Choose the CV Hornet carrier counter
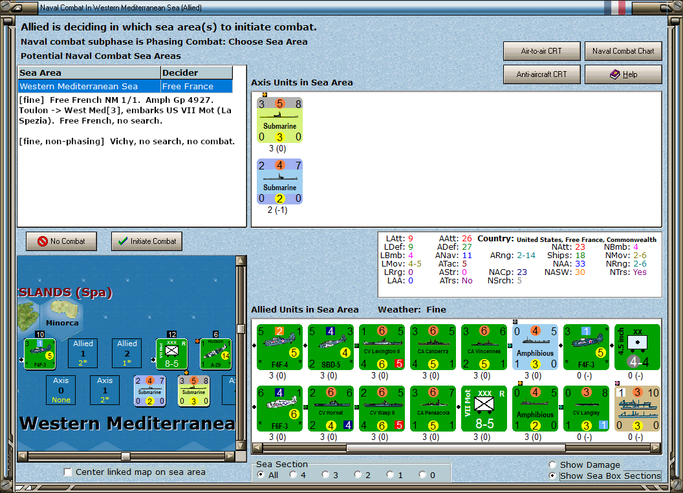 (x=331, y=408)
